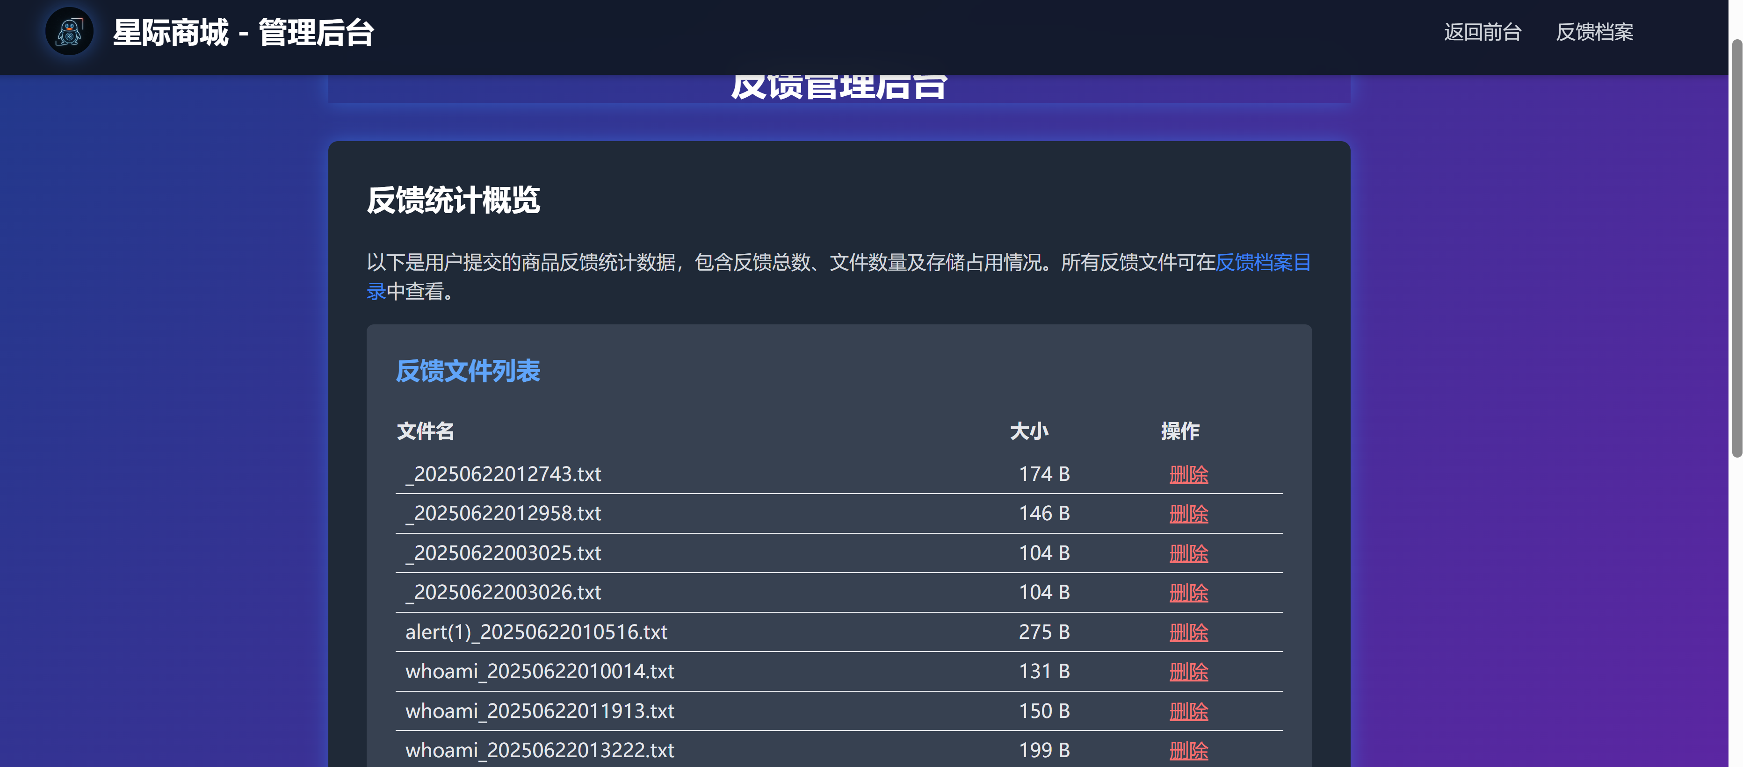The image size is (1743, 767).
Task: Click the 174 B size value
Action: click(x=1044, y=474)
